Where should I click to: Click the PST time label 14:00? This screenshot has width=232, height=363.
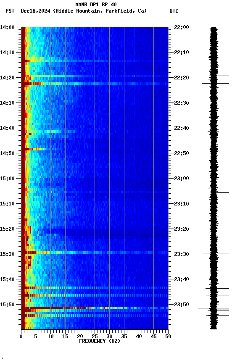7,27
